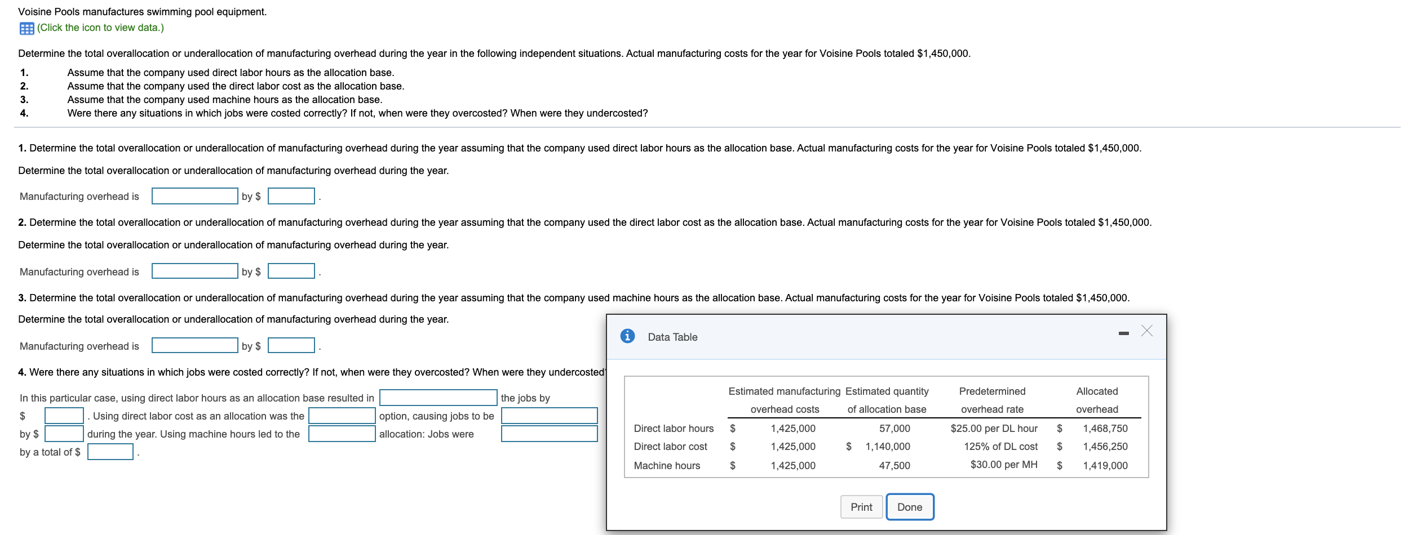Image resolution: width=1426 pixels, height=535 pixels.
Task: Click estimated quantity 1,140,000
Action: (x=888, y=447)
